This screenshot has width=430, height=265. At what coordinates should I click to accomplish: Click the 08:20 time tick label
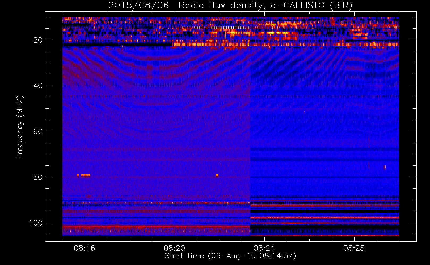(174, 248)
